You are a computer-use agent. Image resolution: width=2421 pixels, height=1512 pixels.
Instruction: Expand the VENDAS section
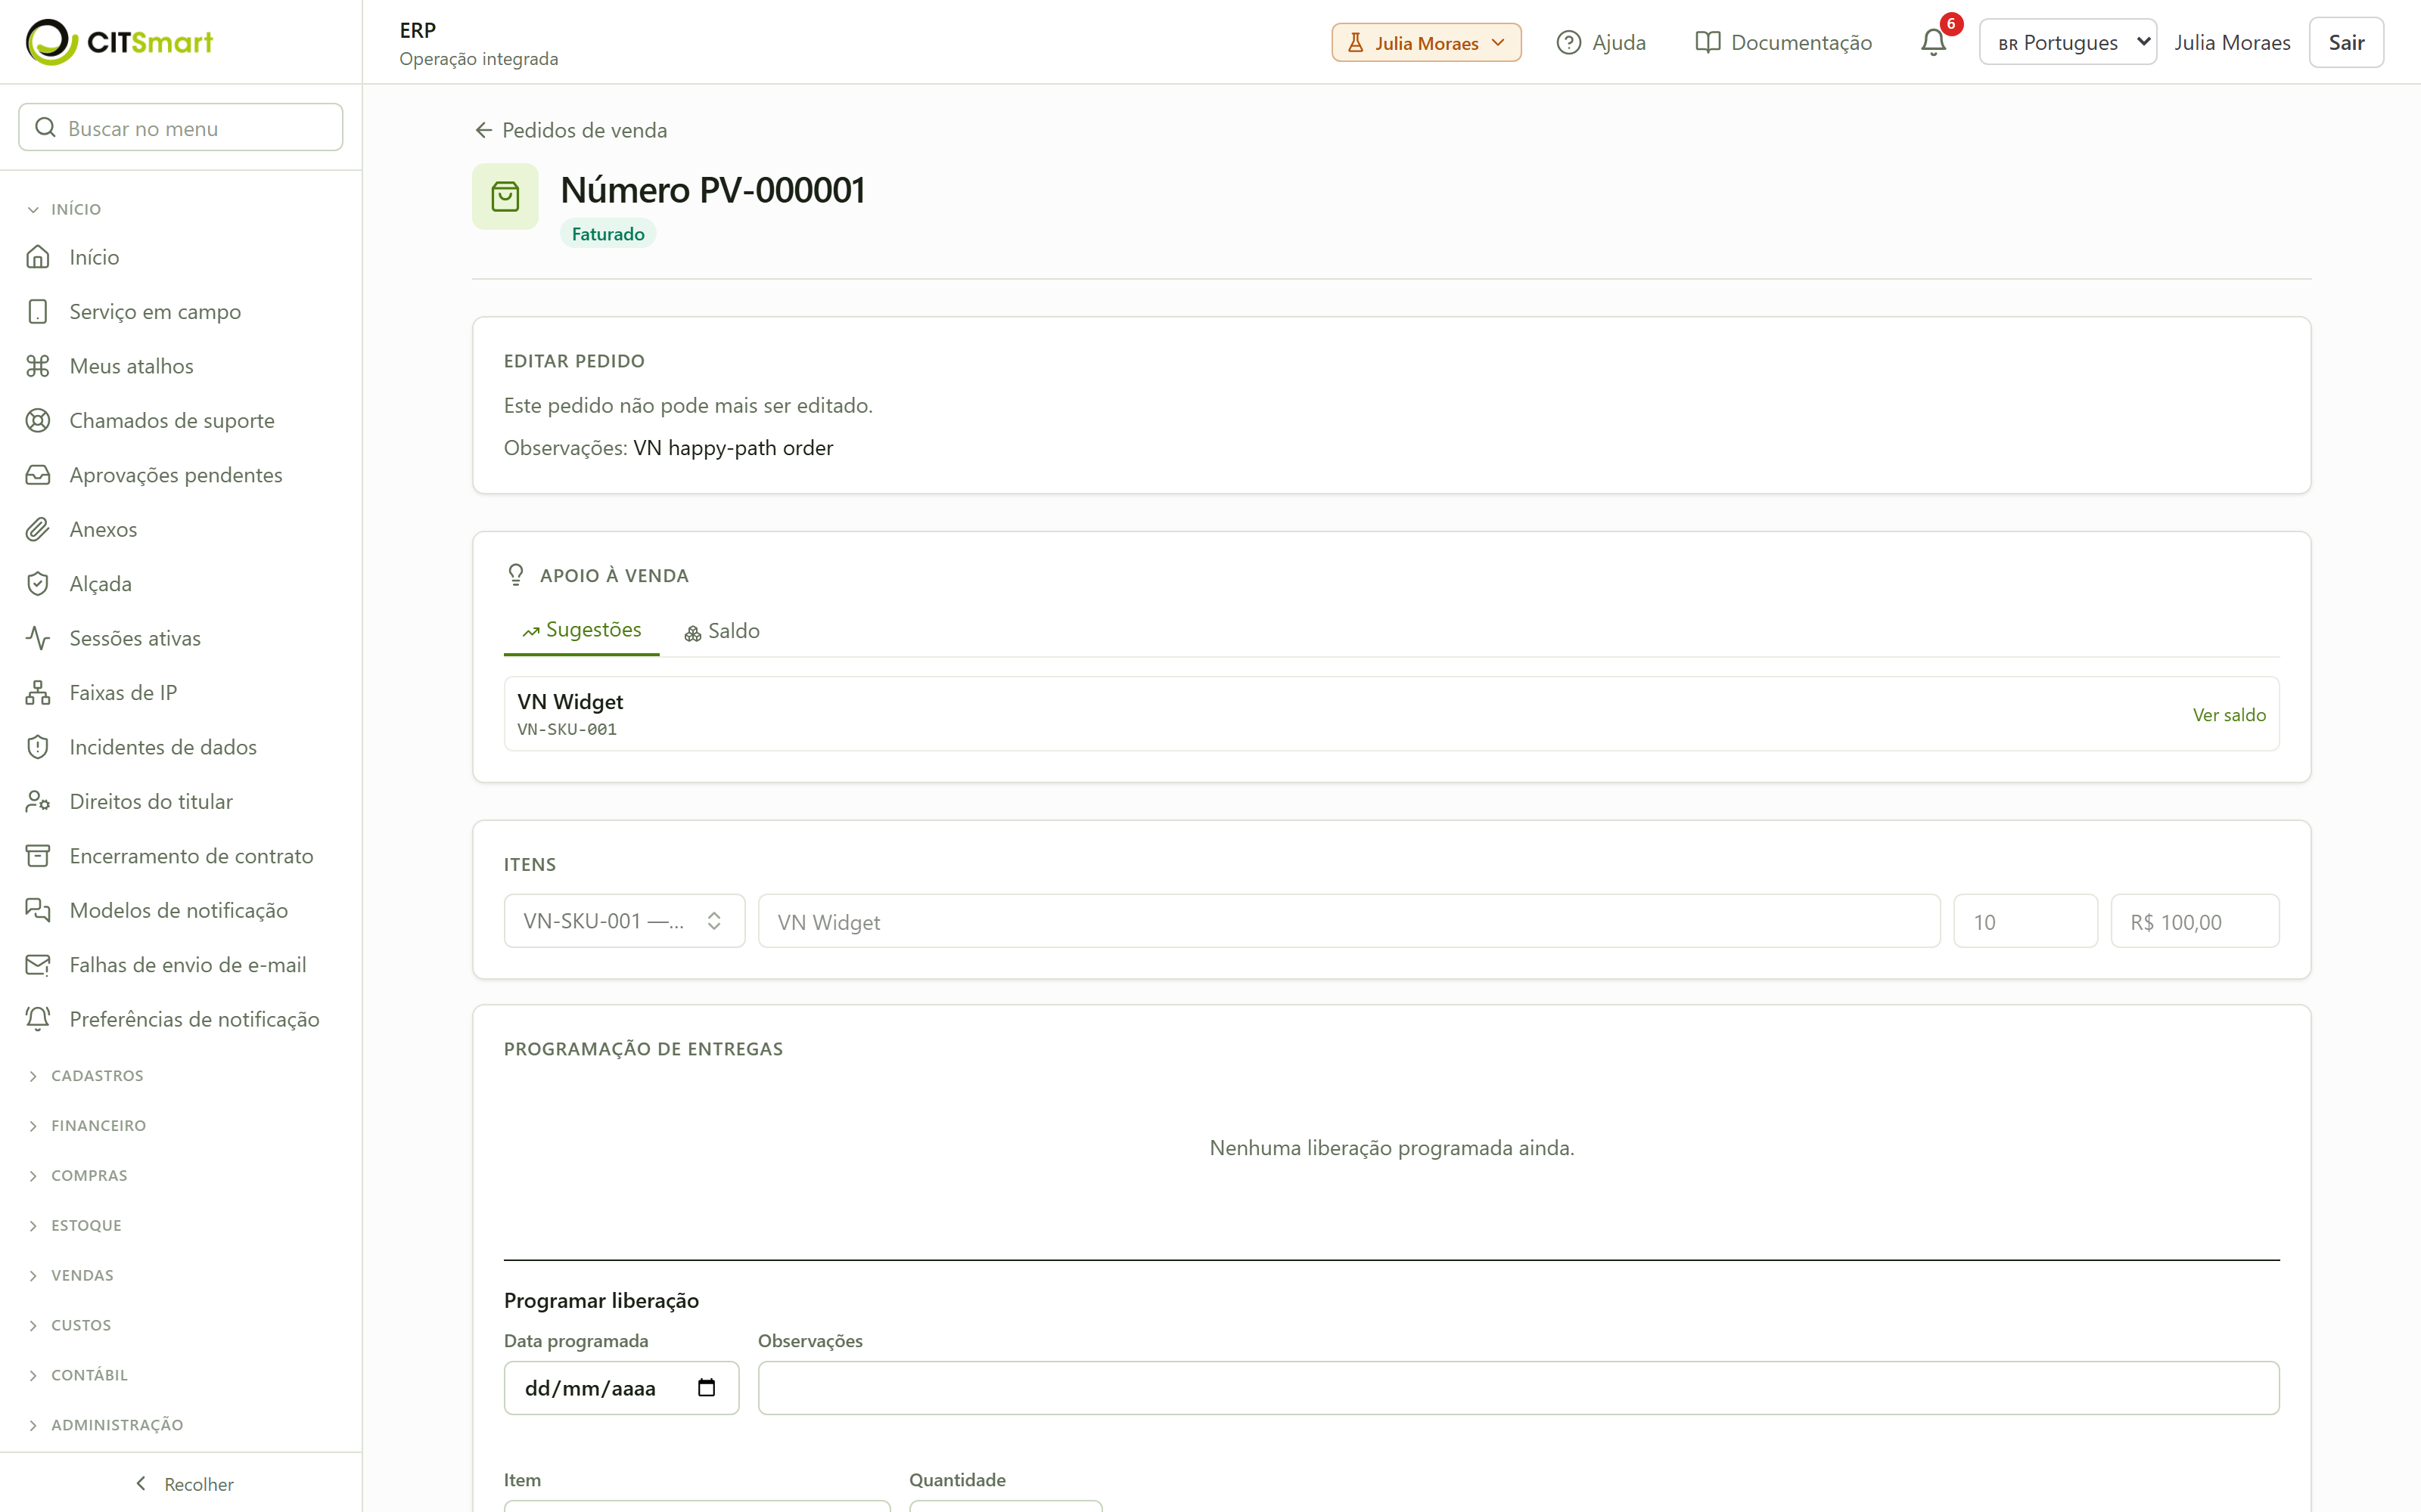[x=71, y=1276]
